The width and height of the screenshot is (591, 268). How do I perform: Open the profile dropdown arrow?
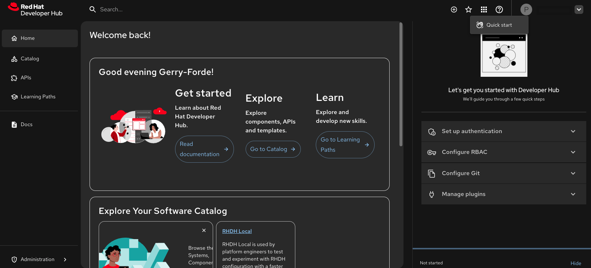click(x=579, y=10)
